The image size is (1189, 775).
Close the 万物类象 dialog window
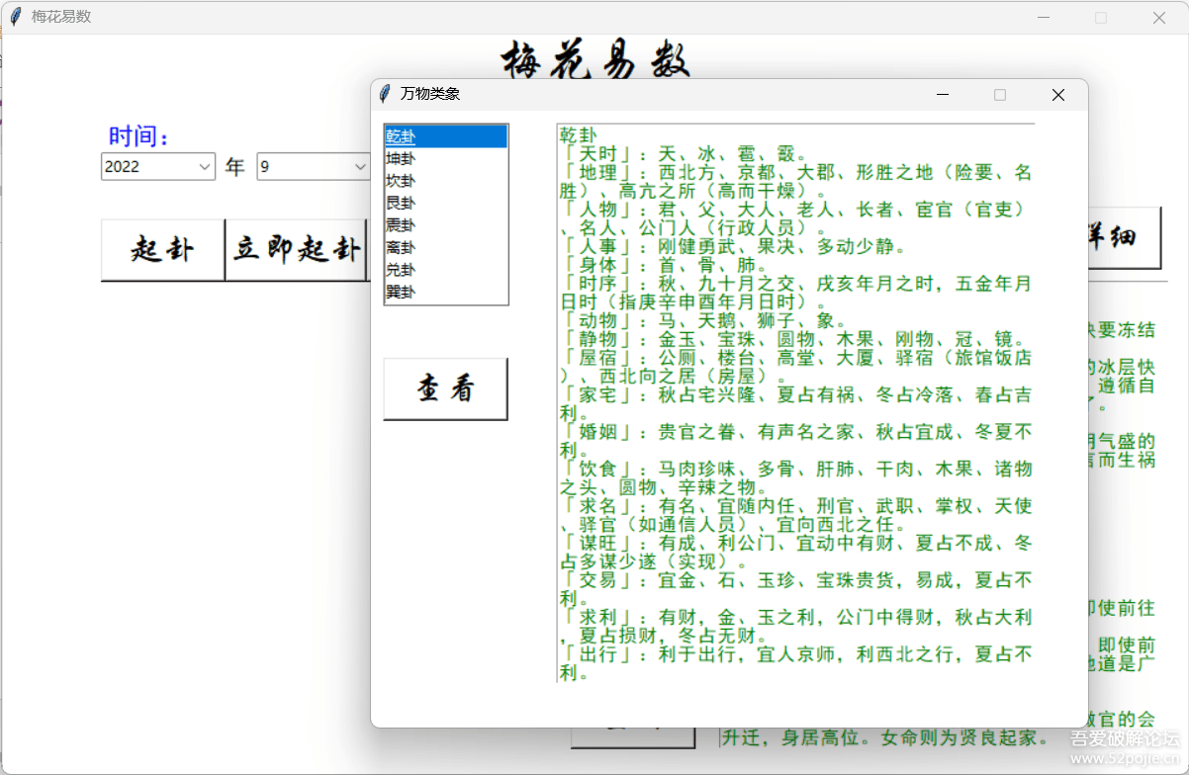(x=1057, y=95)
